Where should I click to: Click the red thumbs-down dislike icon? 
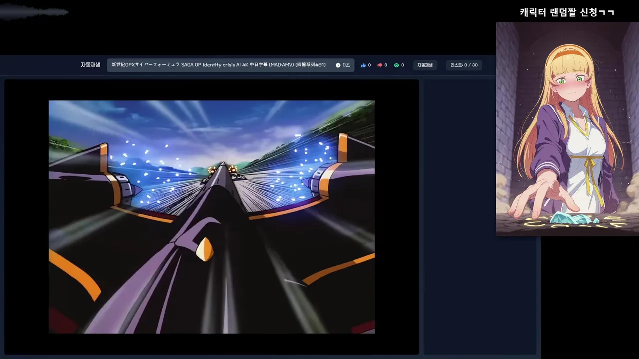click(380, 65)
